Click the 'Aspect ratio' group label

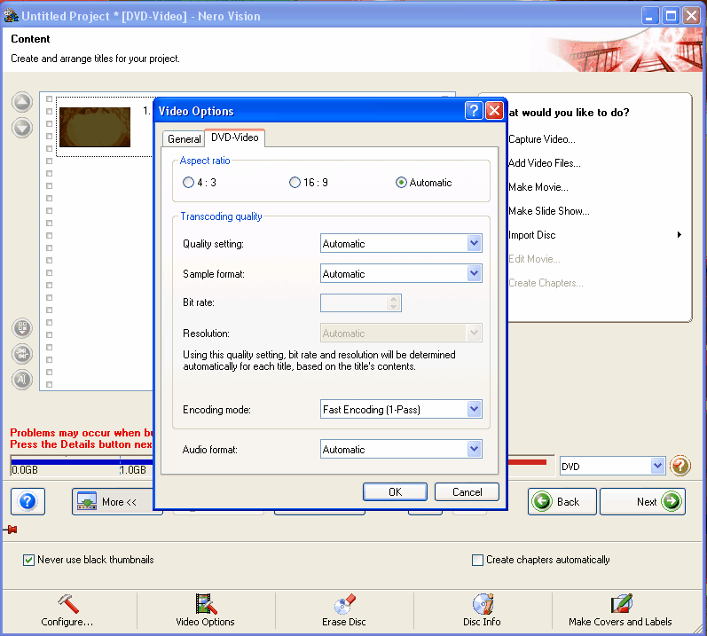point(205,161)
